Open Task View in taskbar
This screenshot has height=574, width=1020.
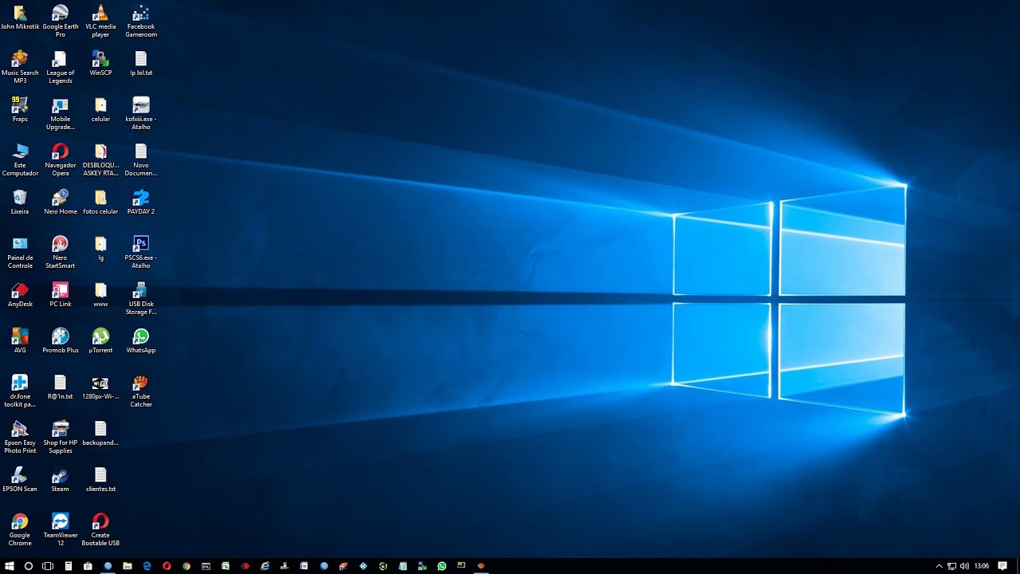(48, 566)
